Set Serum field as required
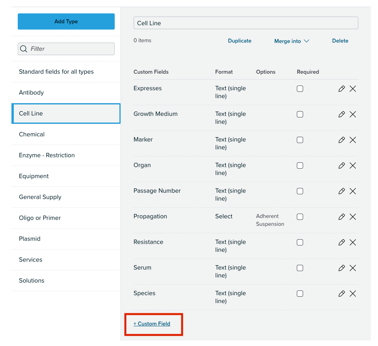 click(x=300, y=268)
